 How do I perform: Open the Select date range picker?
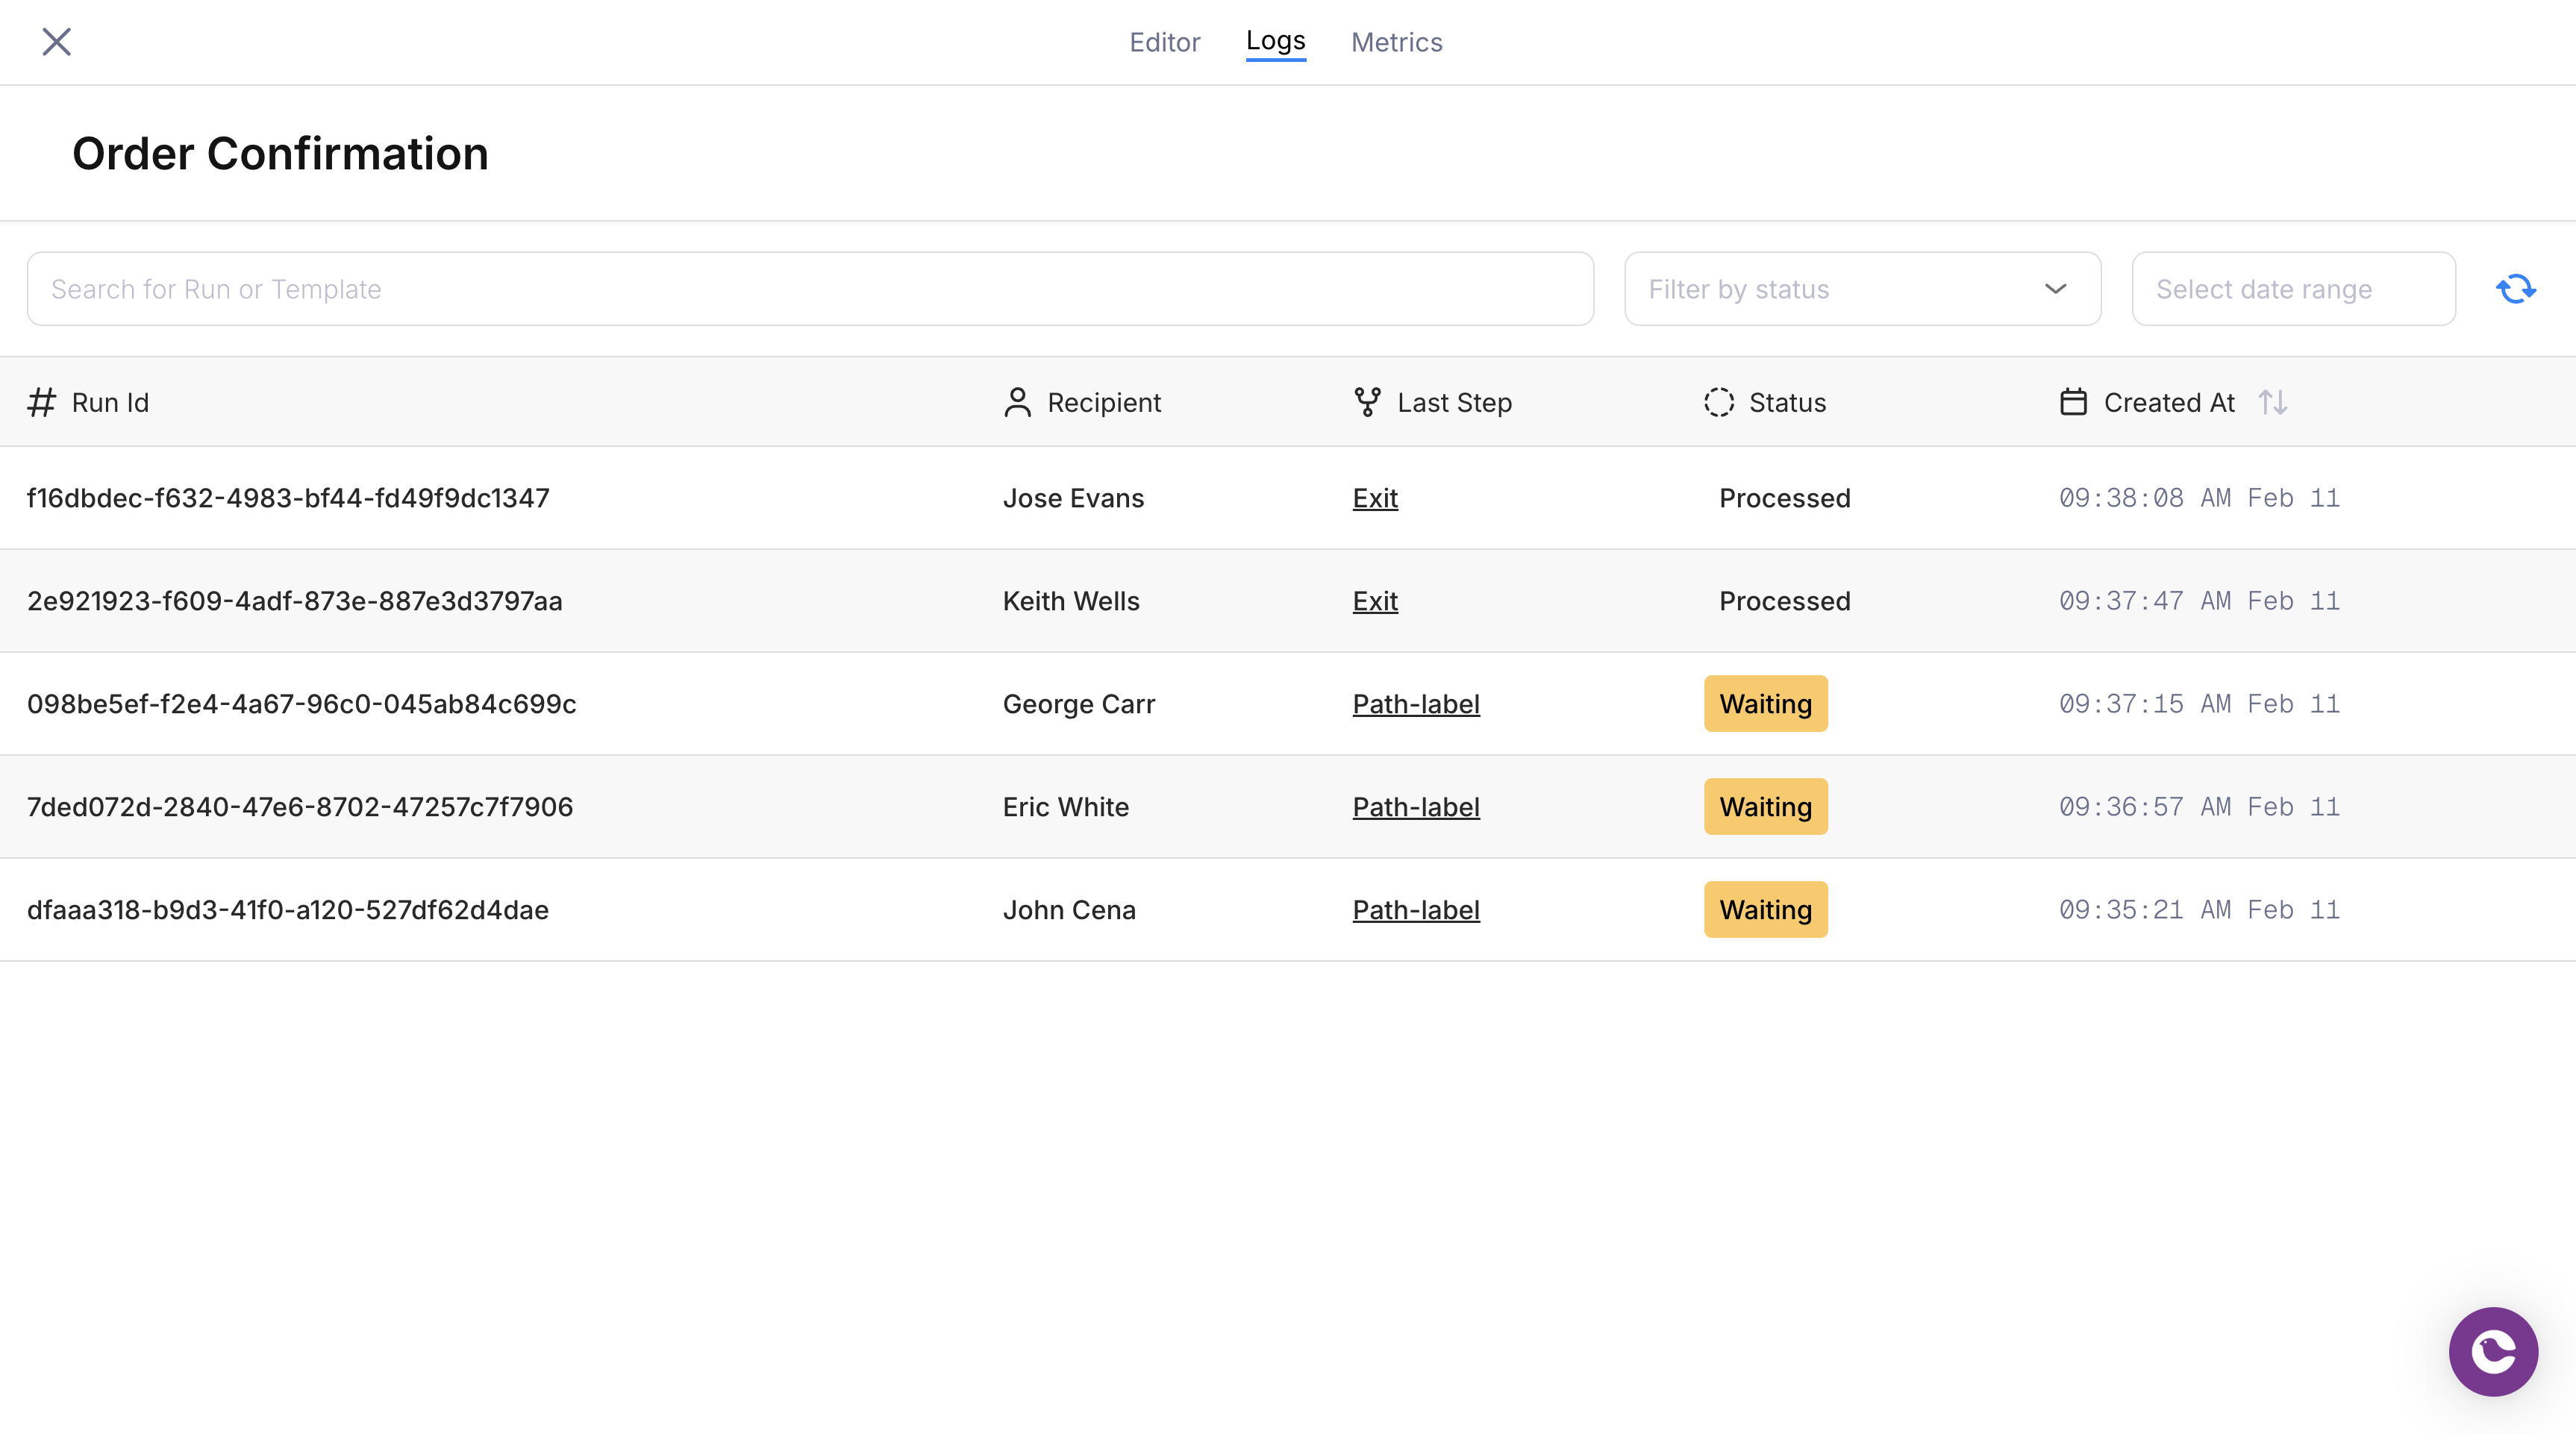[x=2292, y=289]
